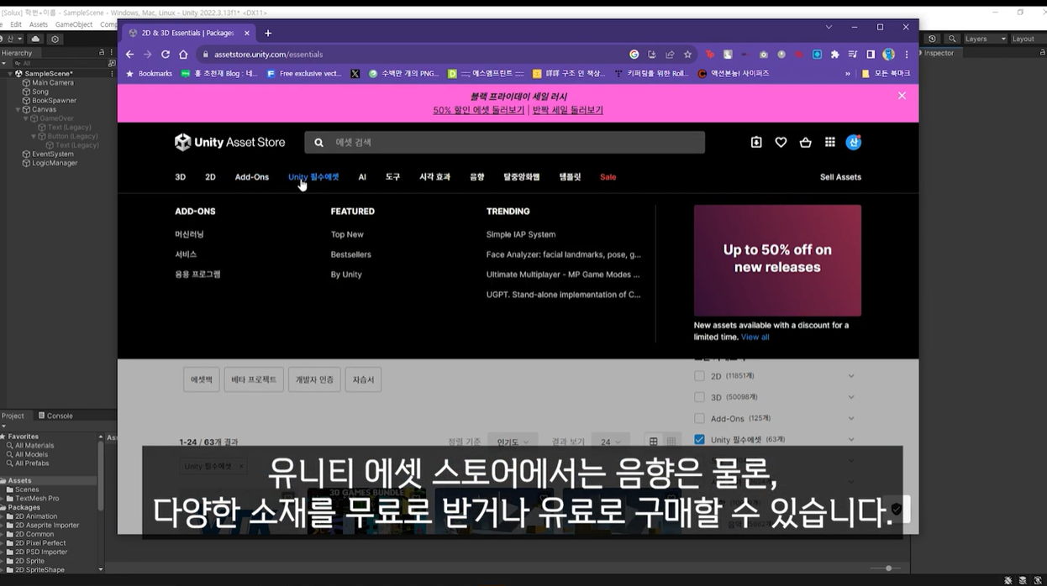Screen dimensions: 1047x586
Task: Toggle the browser side panel icon
Action: click(871, 55)
